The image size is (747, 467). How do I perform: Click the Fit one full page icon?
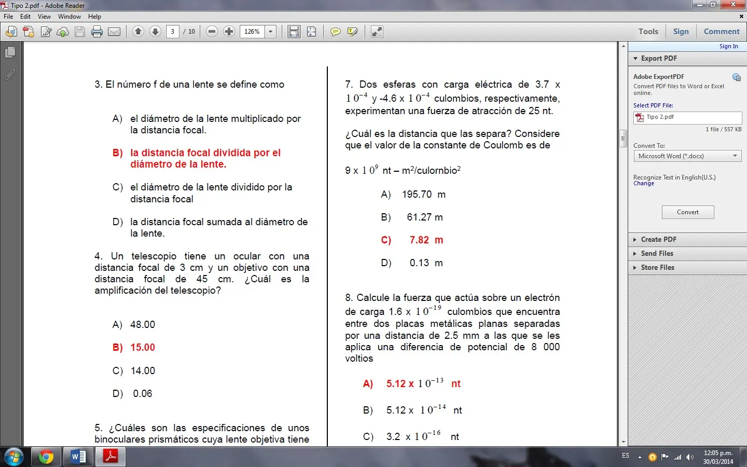pyautogui.click(x=311, y=32)
